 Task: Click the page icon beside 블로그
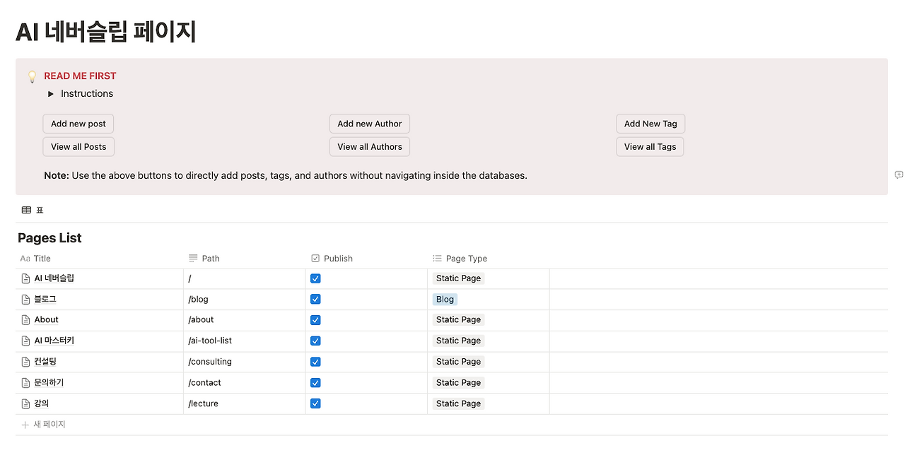pos(25,300)
